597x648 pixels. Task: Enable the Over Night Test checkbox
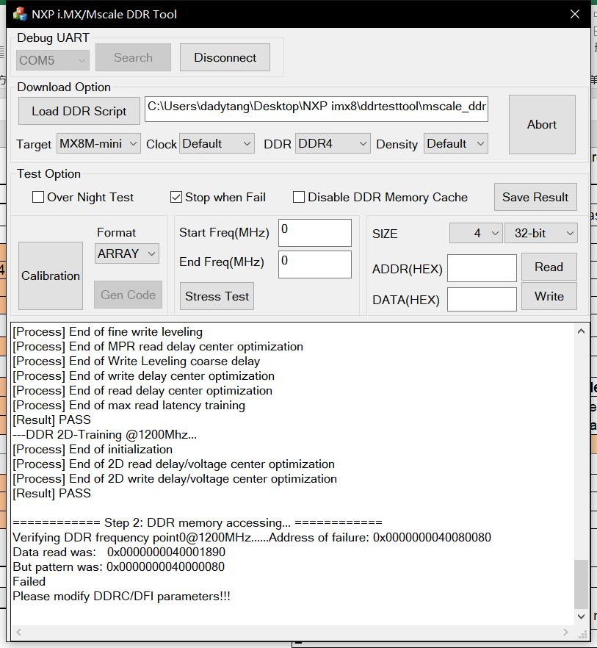pos(37,197)
